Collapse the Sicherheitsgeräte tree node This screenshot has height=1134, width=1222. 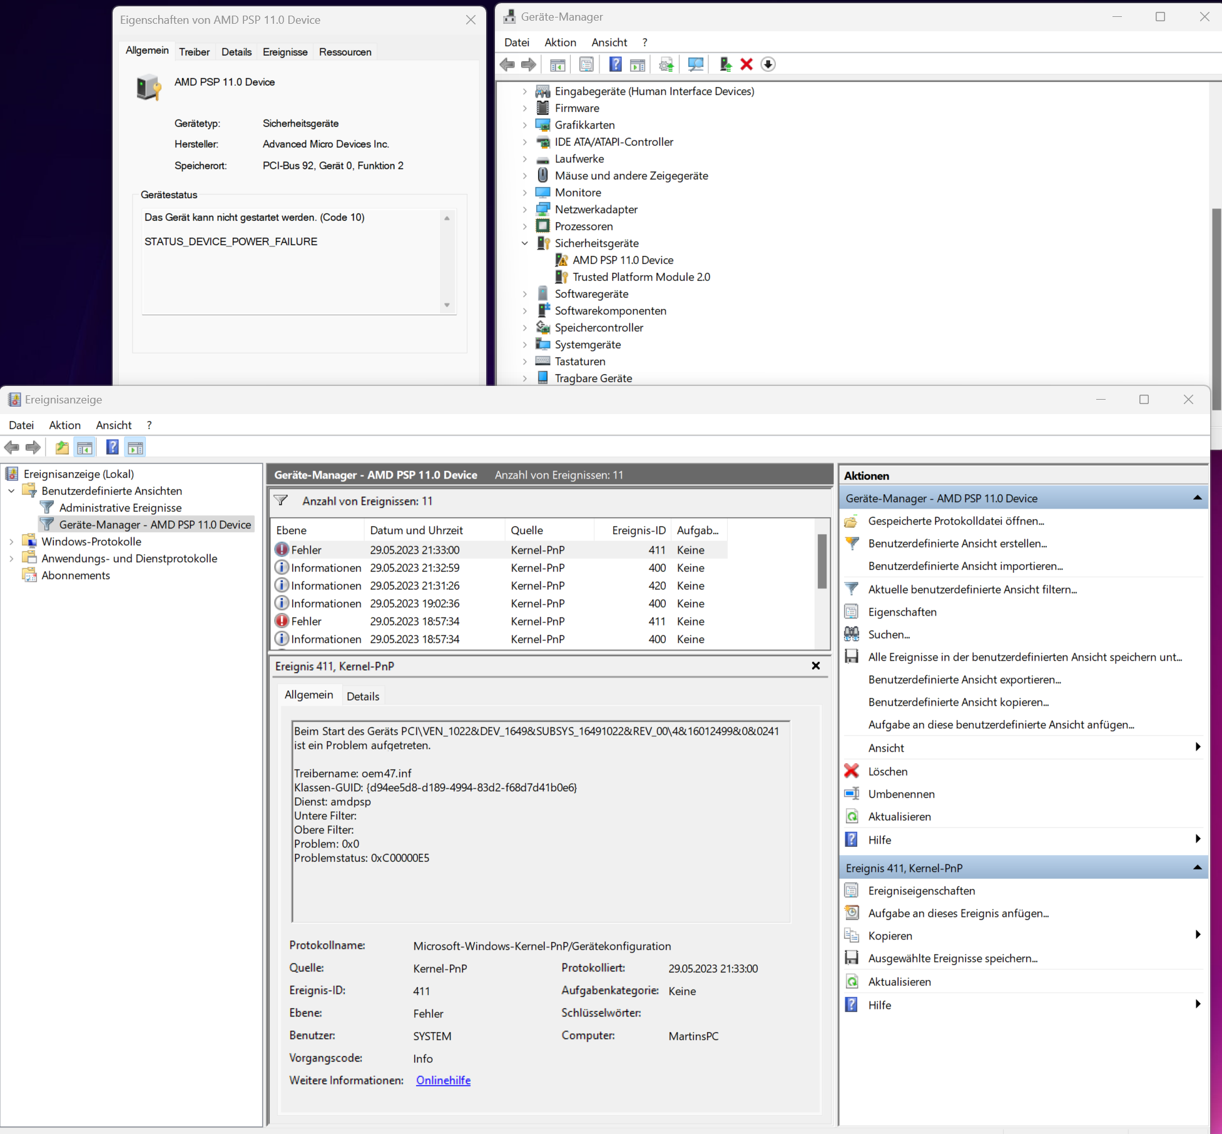[525, 243]
